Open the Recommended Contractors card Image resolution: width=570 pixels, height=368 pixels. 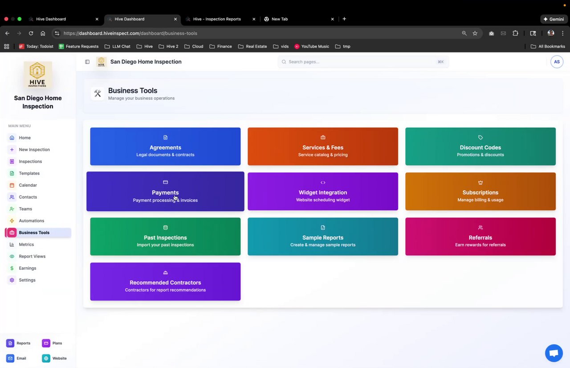click(165, 281)
